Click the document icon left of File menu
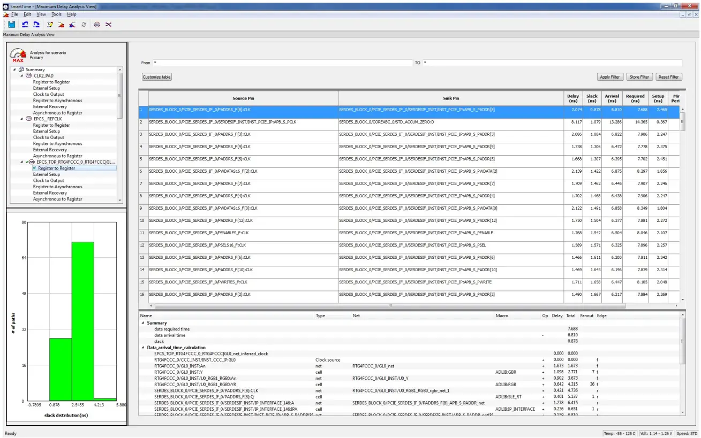Screen dimensions: 701x438 [x=5, y=14]
